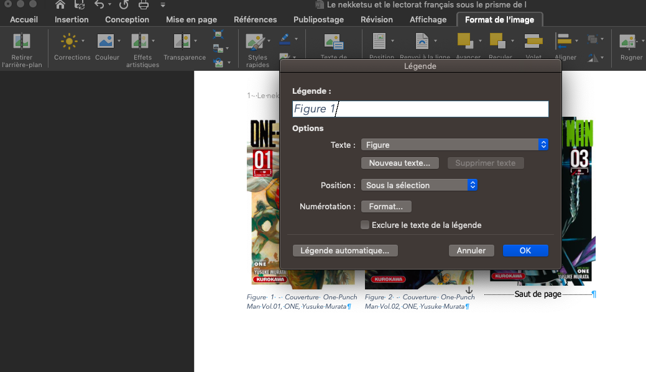Click the Reset Picture icon
The image size is (646, 372).
click(x=218, y=63)
